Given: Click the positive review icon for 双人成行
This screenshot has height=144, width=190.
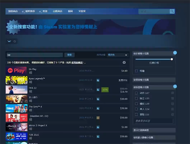Looking at the screenshot, I should pyautogui.click(x=98, y=99).
